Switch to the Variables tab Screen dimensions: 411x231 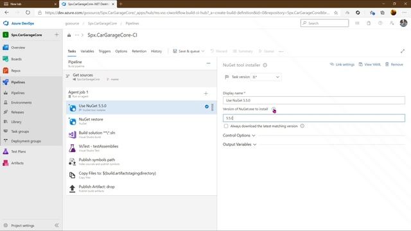coord(87,51)
